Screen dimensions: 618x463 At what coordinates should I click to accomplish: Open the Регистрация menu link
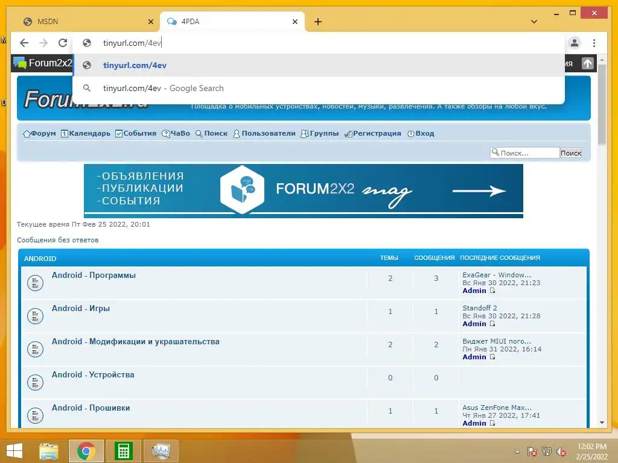[372, 133]
